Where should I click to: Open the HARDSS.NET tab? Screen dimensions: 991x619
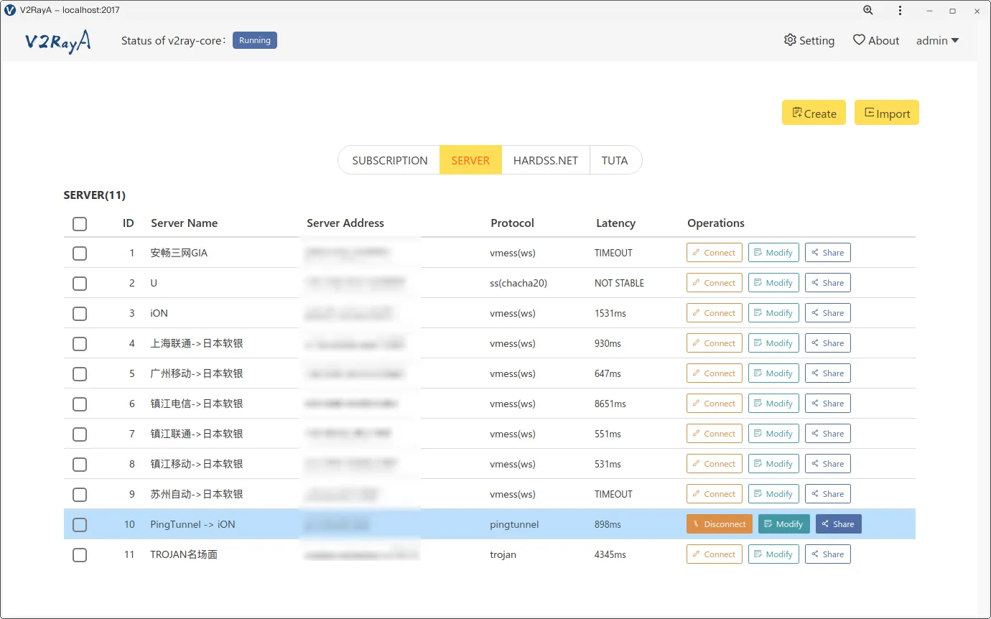(545, 159)
